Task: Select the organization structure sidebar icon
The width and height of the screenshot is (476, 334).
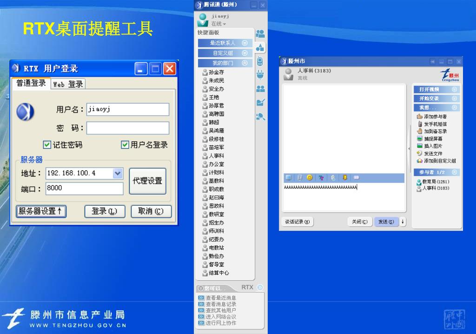Action: 260,47
